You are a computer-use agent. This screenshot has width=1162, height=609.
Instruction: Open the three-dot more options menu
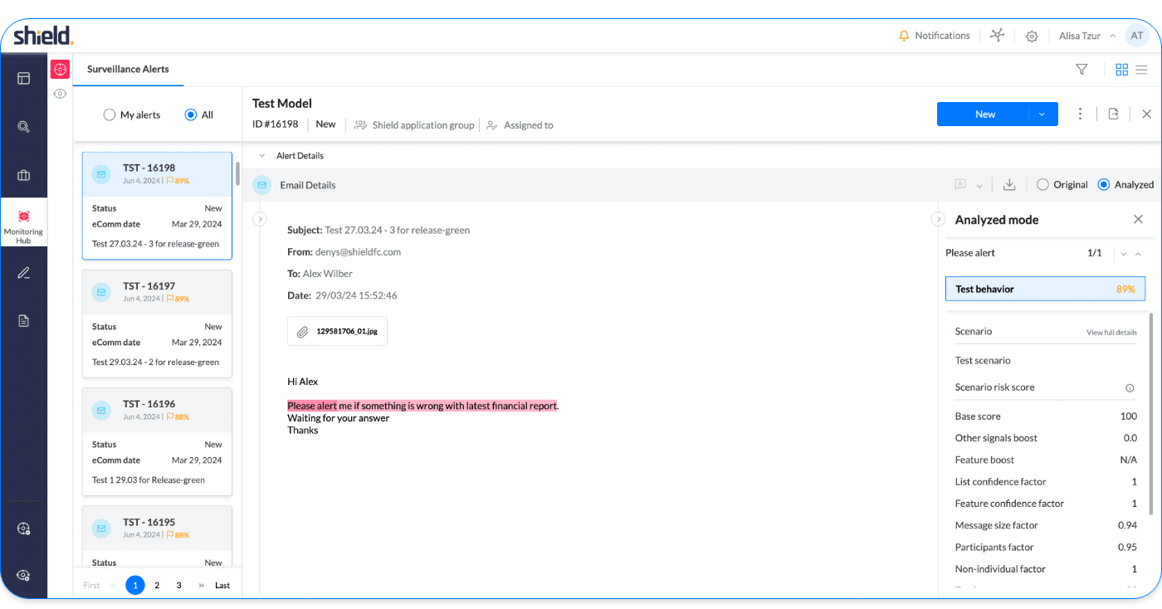(x=1080, y=114)
